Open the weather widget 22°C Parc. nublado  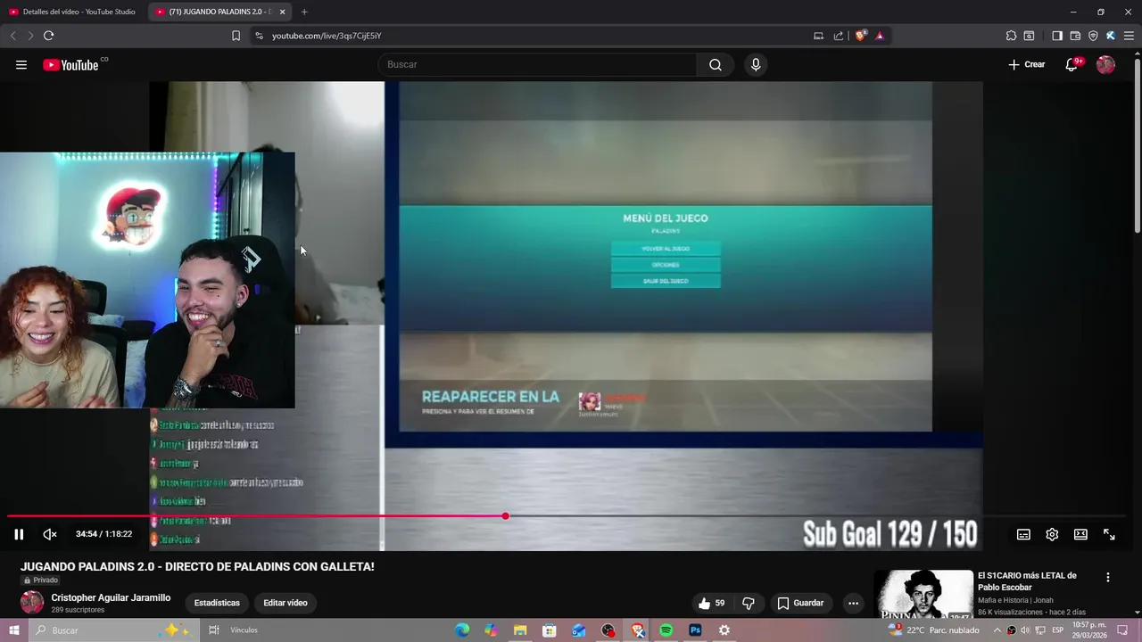933,630
